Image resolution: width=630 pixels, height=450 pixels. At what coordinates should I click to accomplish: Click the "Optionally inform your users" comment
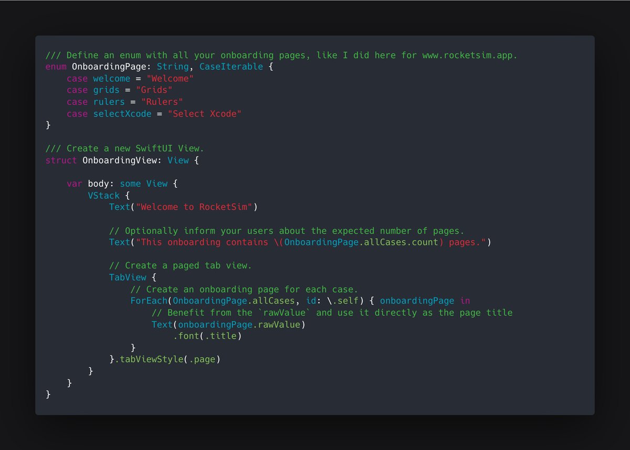[287, 231]
